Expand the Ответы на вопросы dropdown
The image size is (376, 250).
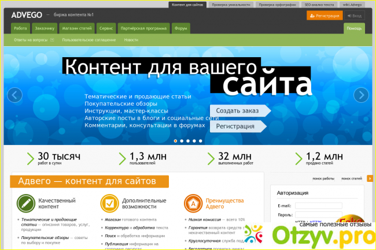tap(51, 40)
